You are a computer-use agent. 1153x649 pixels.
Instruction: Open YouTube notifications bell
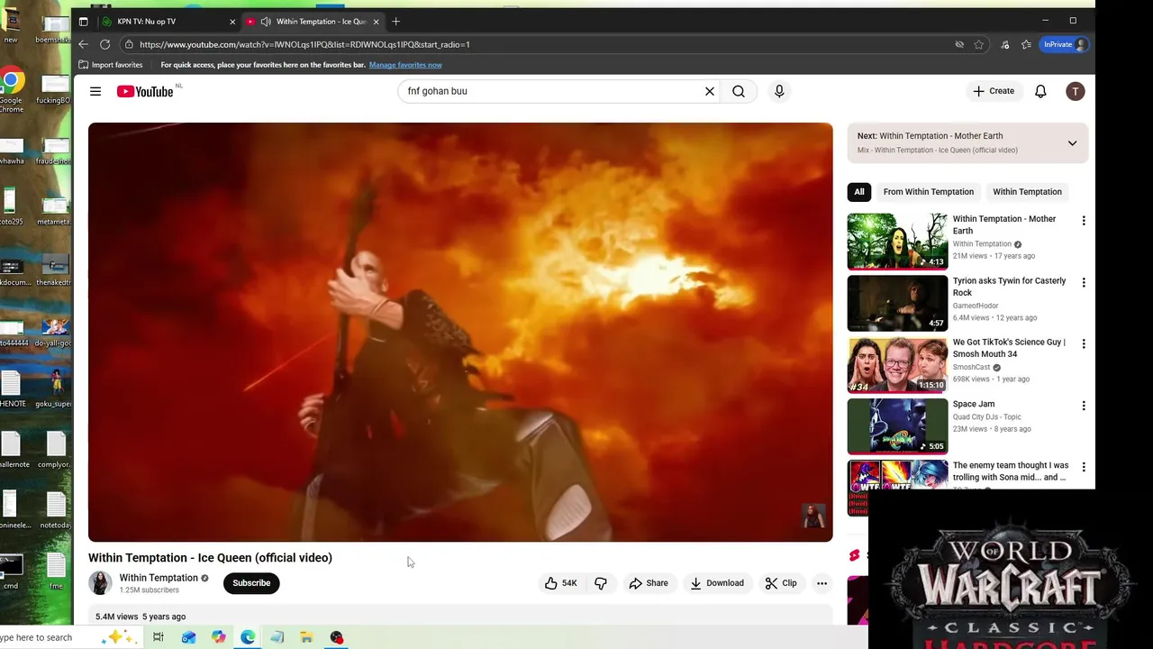click(1040, 91)
